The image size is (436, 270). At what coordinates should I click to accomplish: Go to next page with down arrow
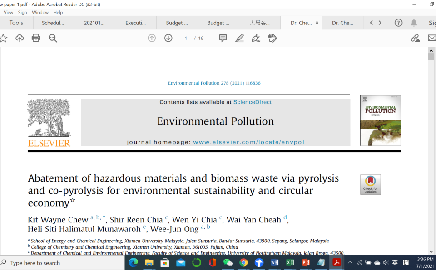tap(168, 38)
